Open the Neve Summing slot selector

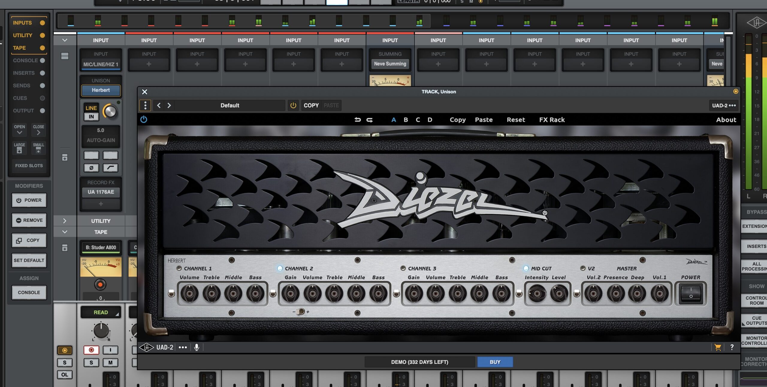click(390, 64)
